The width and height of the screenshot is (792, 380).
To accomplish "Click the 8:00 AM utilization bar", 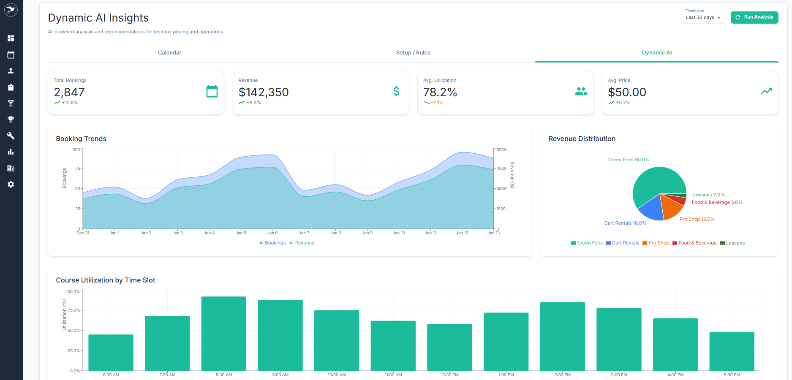I will coord(224,334).
